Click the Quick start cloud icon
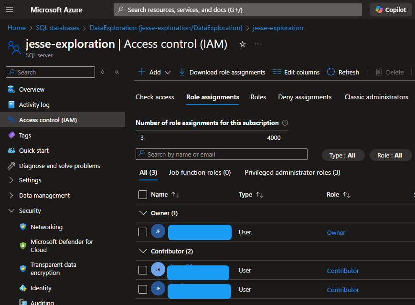 point(11,150)
